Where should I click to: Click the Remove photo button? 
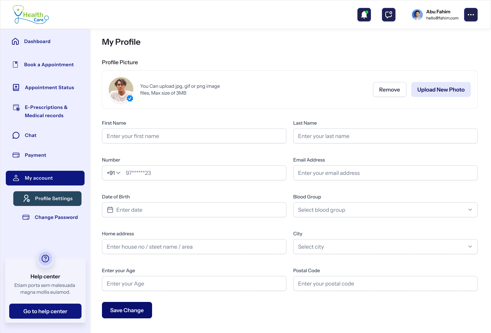pyautogui.click(x=390, y=89)
